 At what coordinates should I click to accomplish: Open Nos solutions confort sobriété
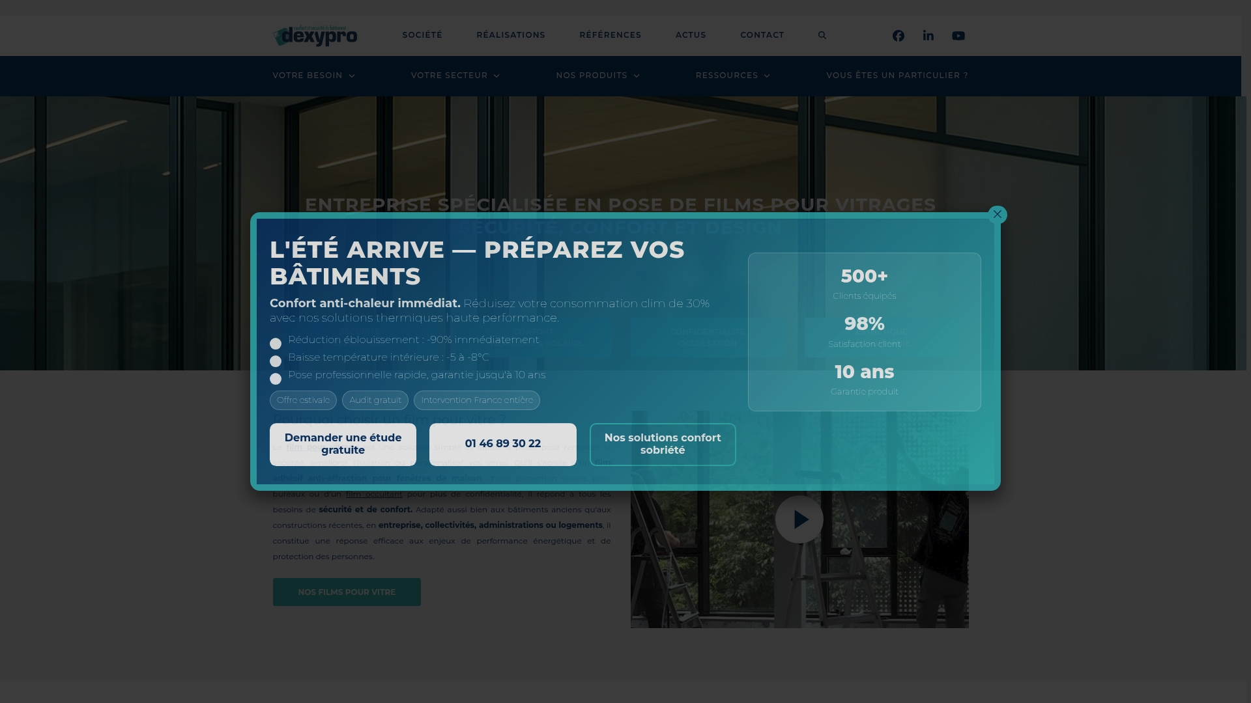[x=662, y=444]
